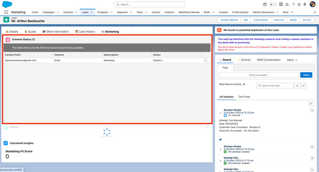Click the favorites star icon
This screenshot has width=319, height=172.
pyautogui.click(x=271, y=4)
